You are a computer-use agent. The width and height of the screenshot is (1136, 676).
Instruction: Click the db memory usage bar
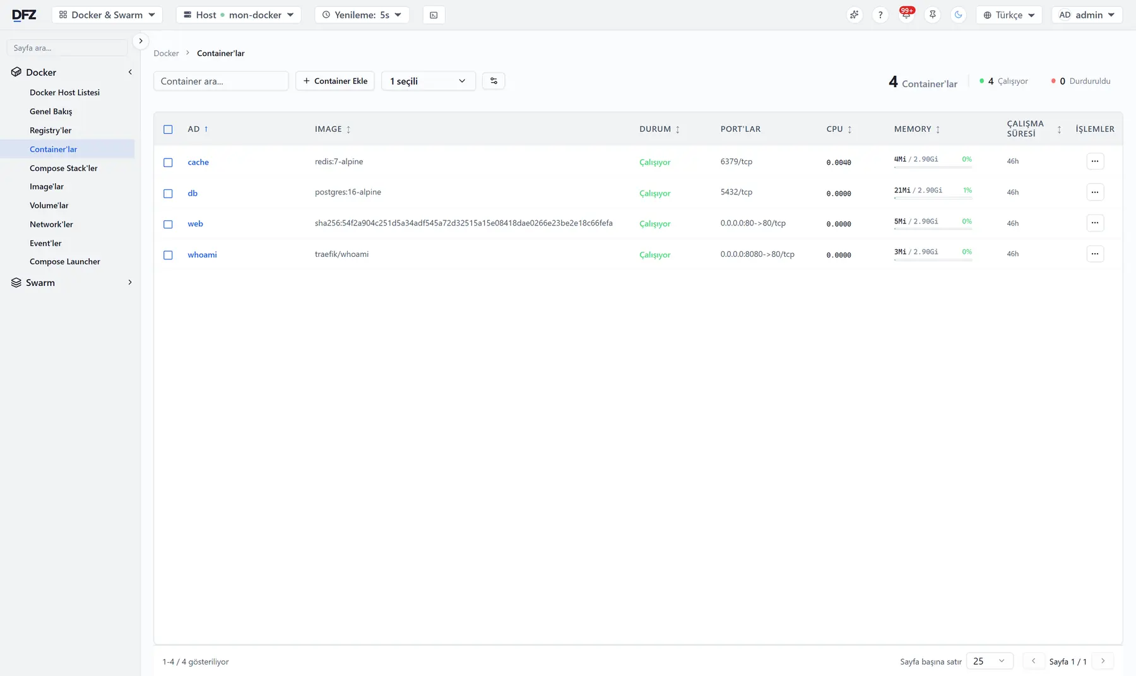(x=933, y=198)
